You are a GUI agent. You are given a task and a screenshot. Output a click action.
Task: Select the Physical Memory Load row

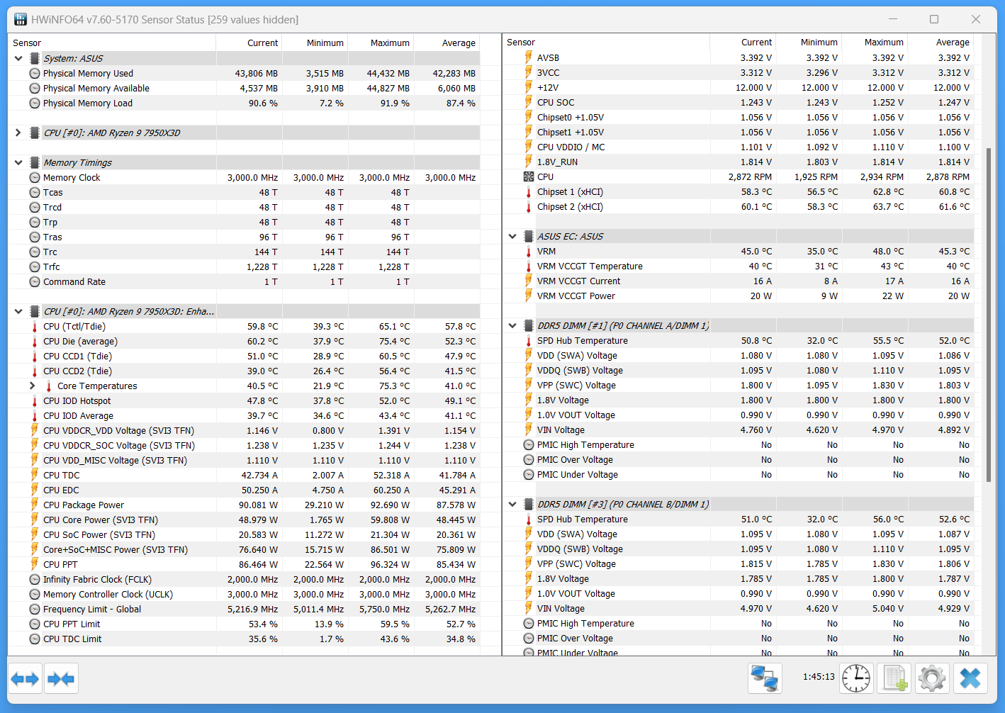coord(245,103)
